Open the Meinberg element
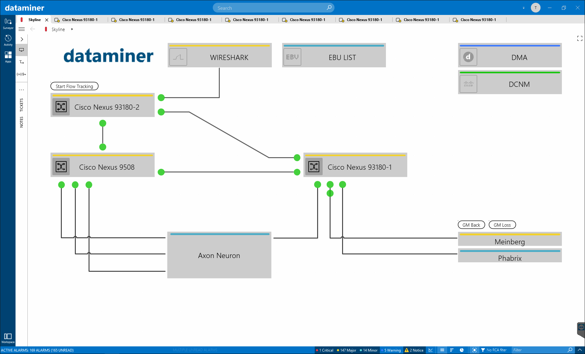Image resolution: width=585 pixels, height=354 pixels. [x=510, y=239]
